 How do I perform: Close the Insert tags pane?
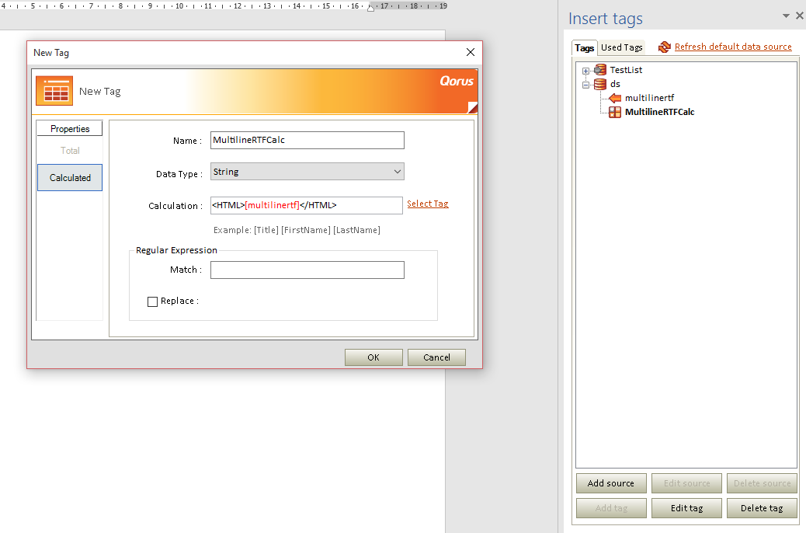coord(799,16)
